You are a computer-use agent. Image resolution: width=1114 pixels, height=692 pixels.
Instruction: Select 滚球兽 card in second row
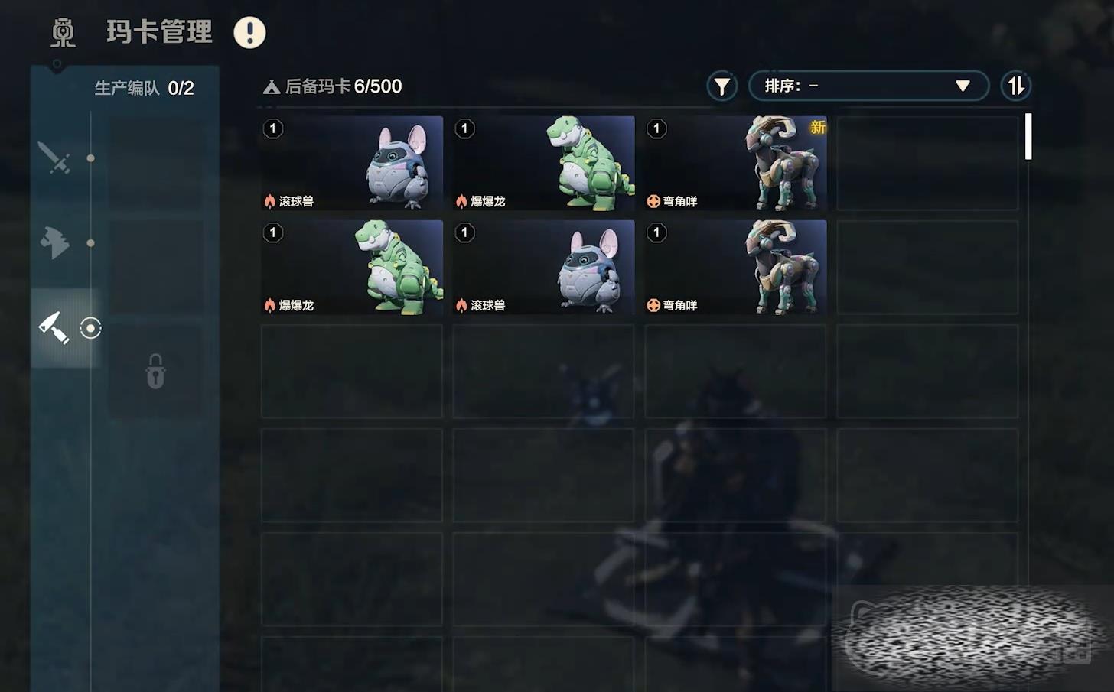[x=543, y=267]
